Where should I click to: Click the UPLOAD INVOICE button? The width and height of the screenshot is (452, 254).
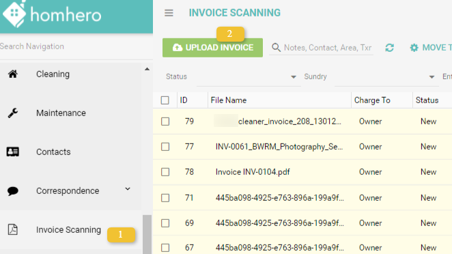tap(212, 48)
